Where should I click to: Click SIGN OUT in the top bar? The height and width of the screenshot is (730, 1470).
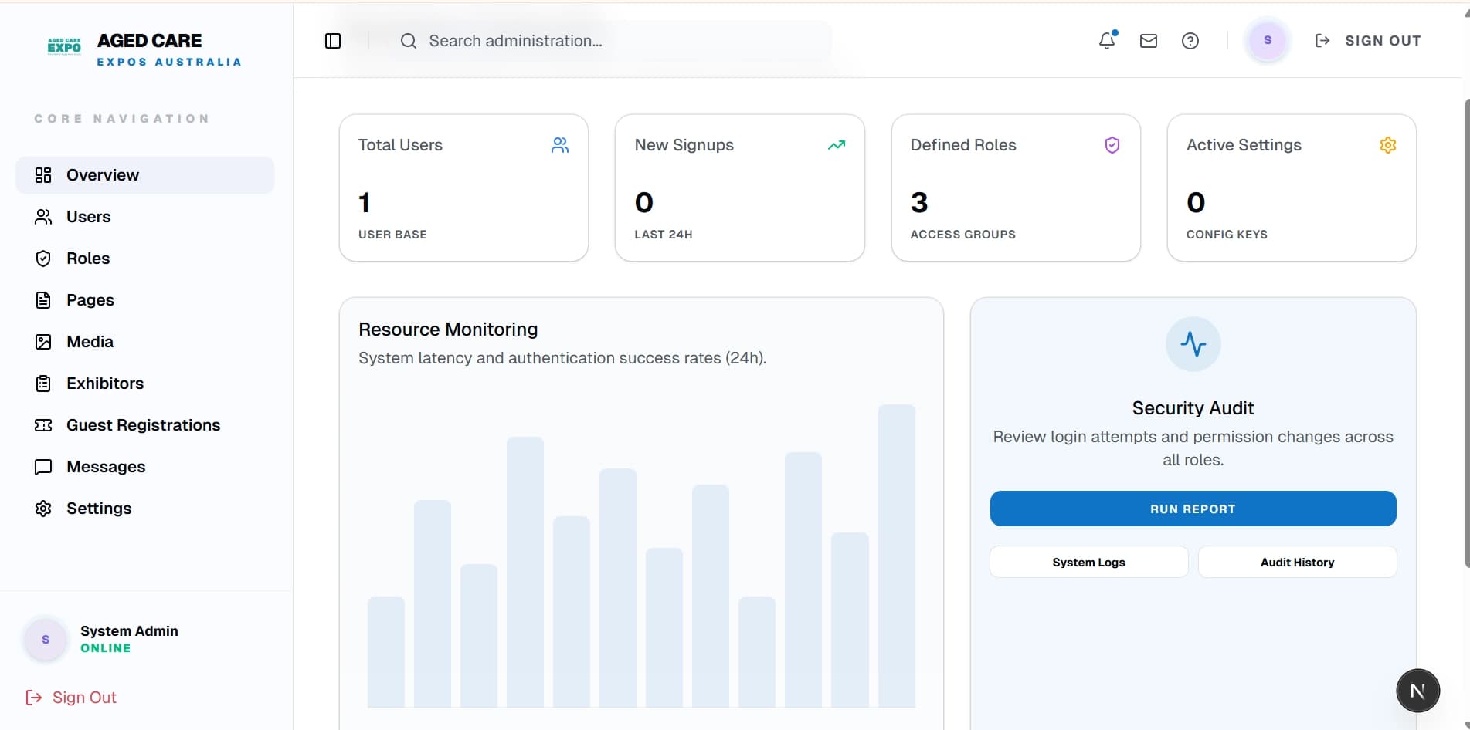pos(1368,41)
